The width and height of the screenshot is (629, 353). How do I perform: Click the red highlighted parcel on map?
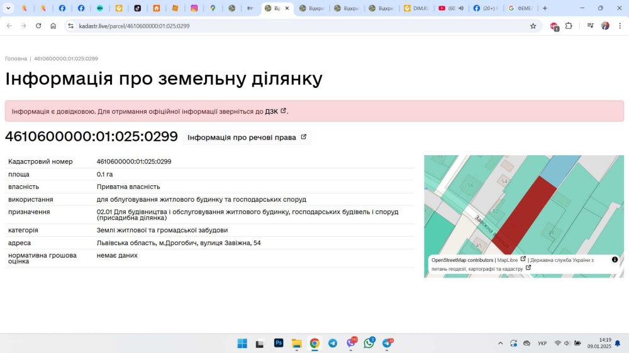pos(525,214)
